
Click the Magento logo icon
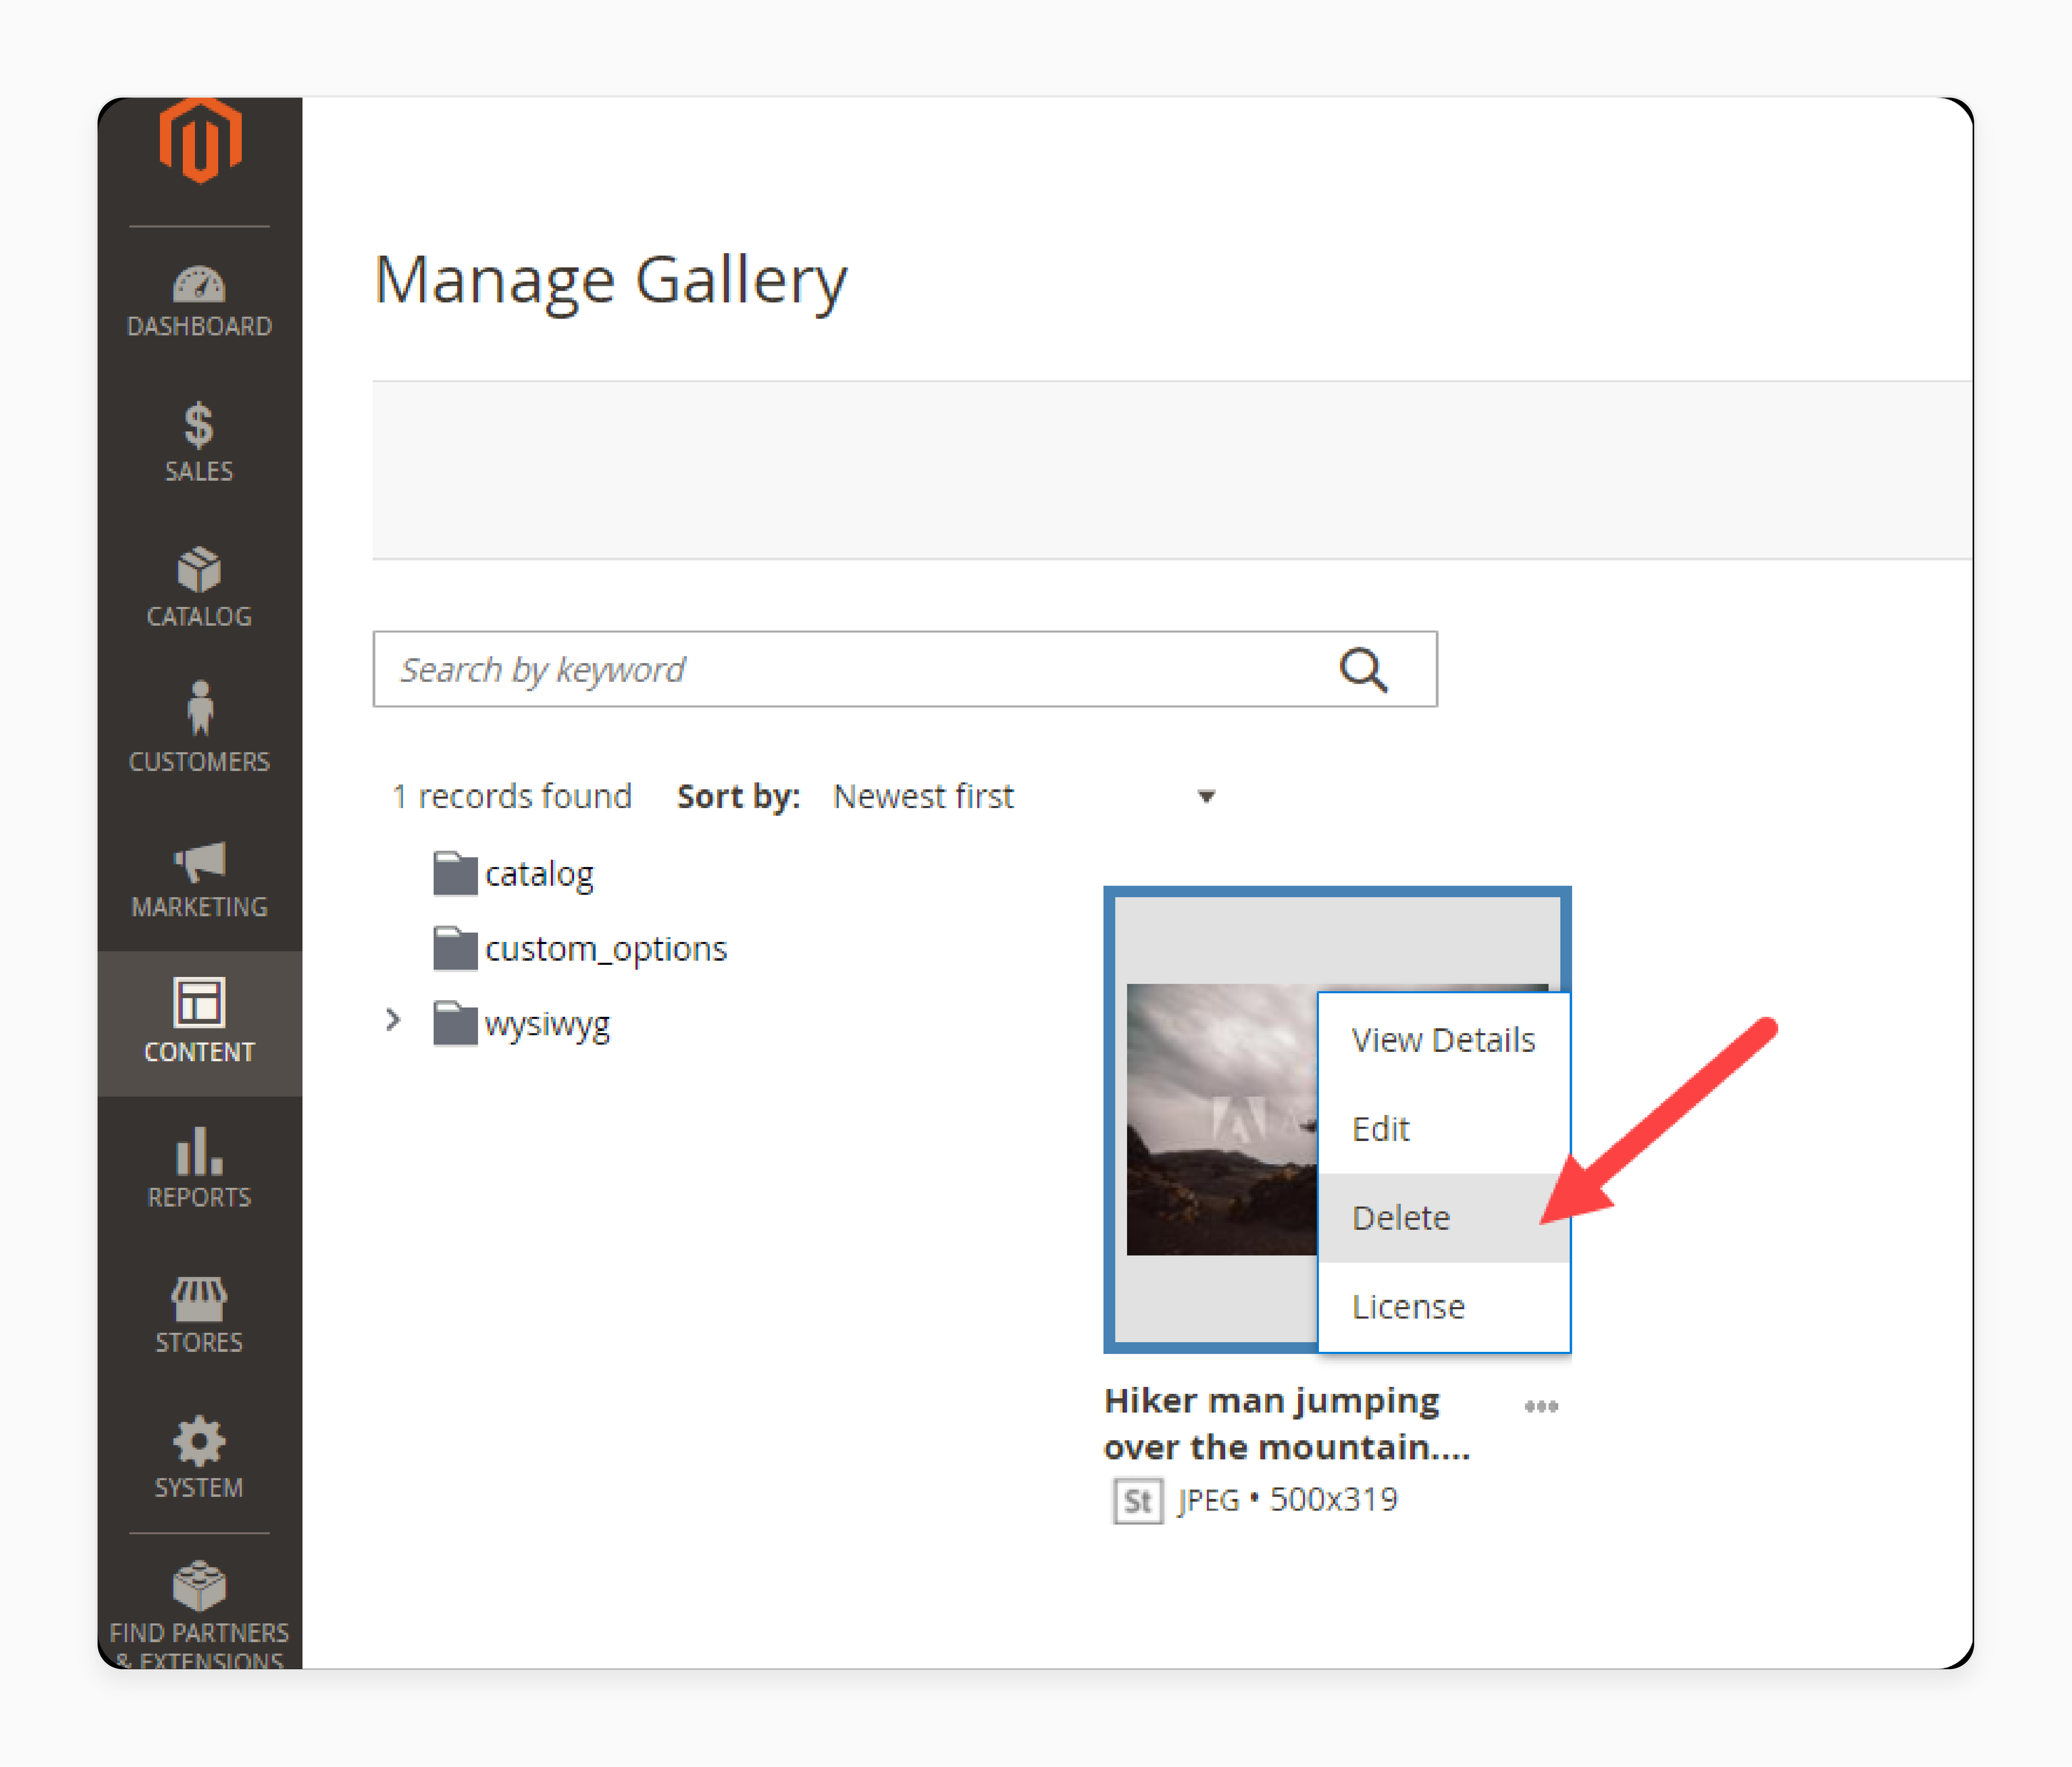click(200, 141)
